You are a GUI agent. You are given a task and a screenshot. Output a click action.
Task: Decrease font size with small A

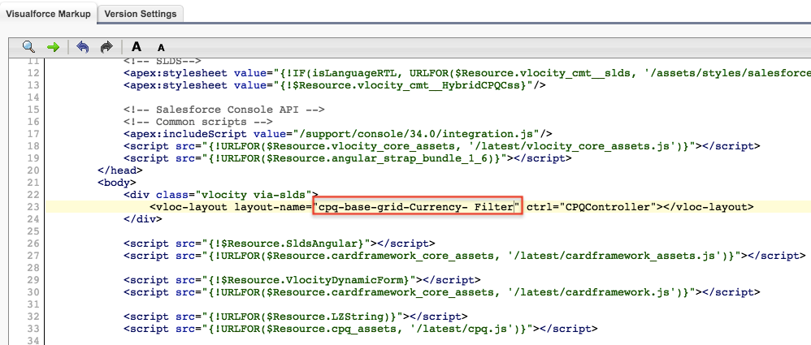point(161,48)
